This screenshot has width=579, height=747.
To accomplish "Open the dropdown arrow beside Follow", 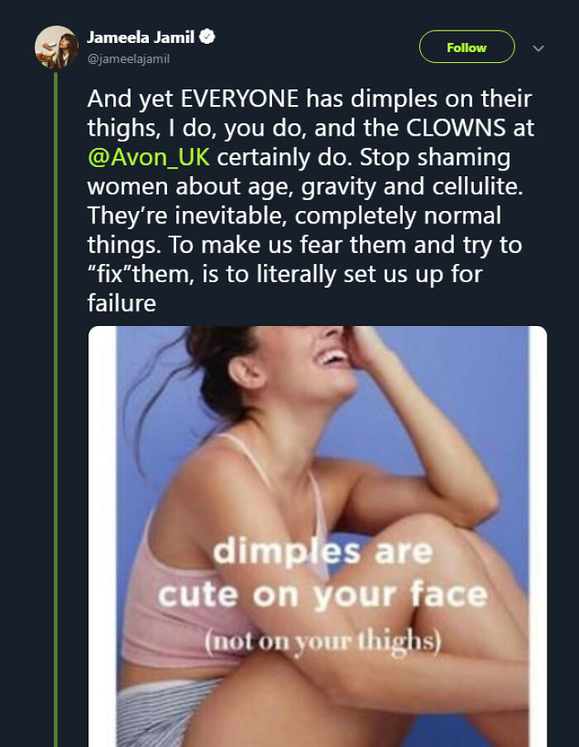I will pos(538,47).
